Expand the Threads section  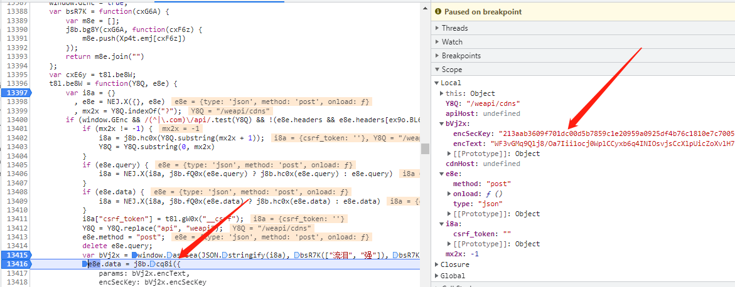click(437, 28)
